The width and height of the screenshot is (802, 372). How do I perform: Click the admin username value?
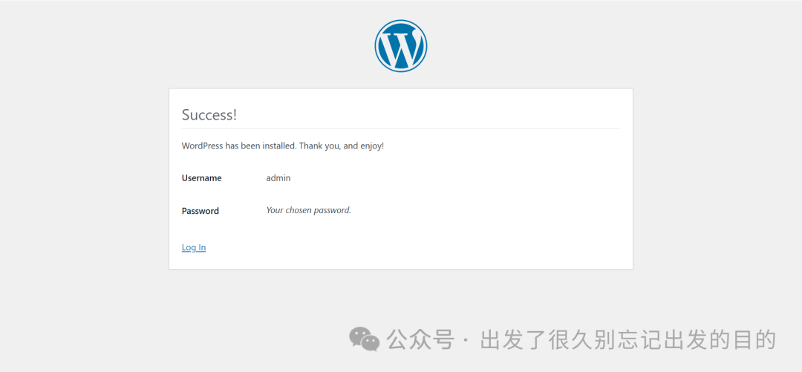(x=278, y=178)
